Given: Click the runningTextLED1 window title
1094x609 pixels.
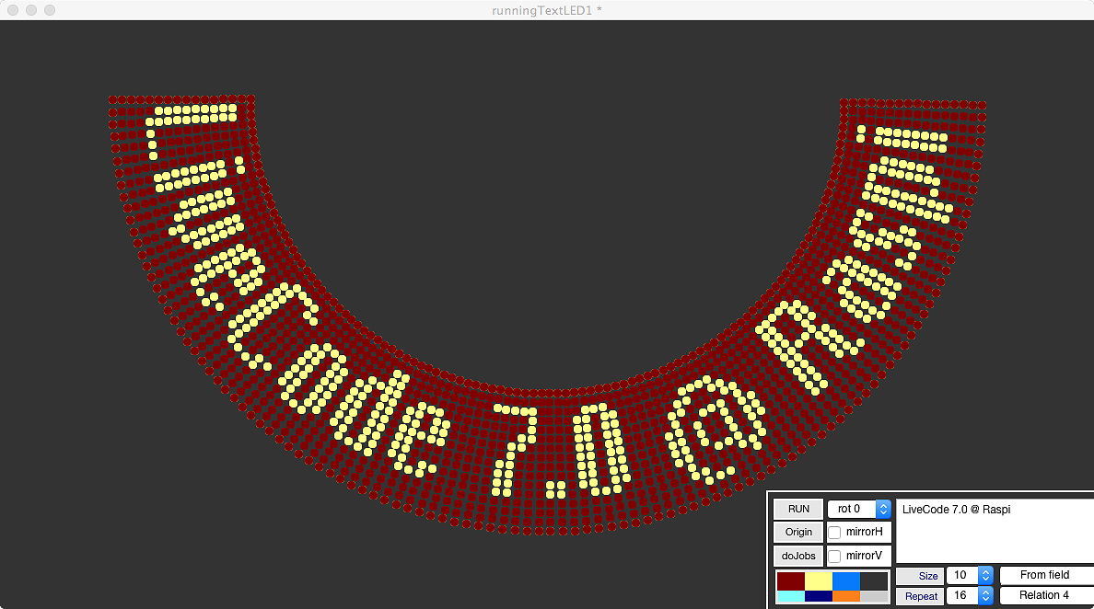Looking at the screenshot, I should point(546,10).
